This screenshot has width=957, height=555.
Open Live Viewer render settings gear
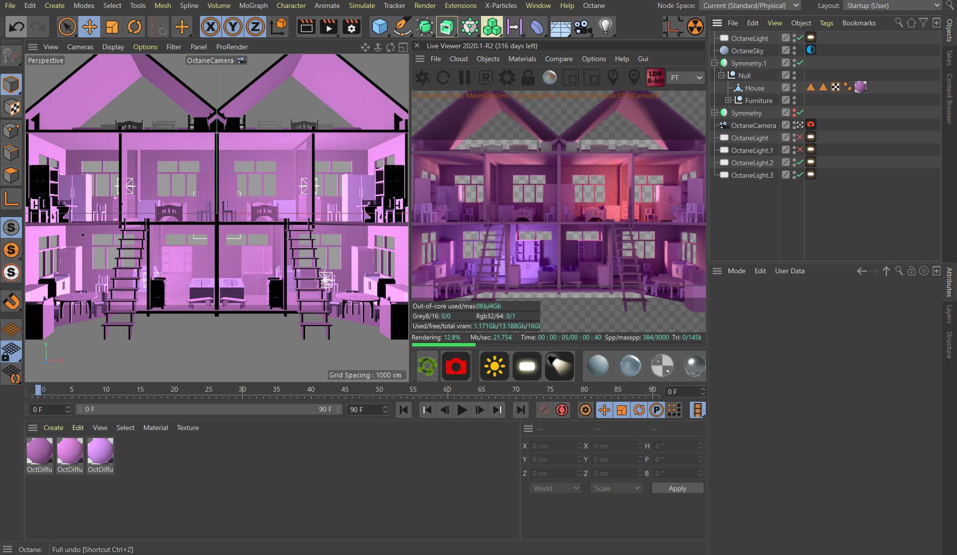pyautogui.click(x=507, y=78)
